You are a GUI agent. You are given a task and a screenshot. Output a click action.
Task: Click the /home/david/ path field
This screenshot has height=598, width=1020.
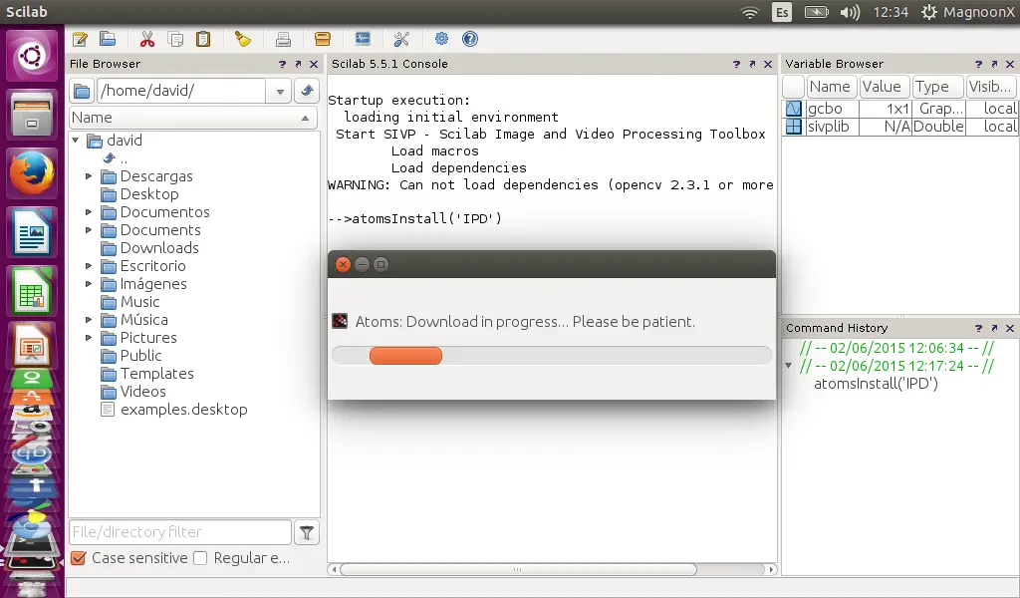click(x=181, y=91)
